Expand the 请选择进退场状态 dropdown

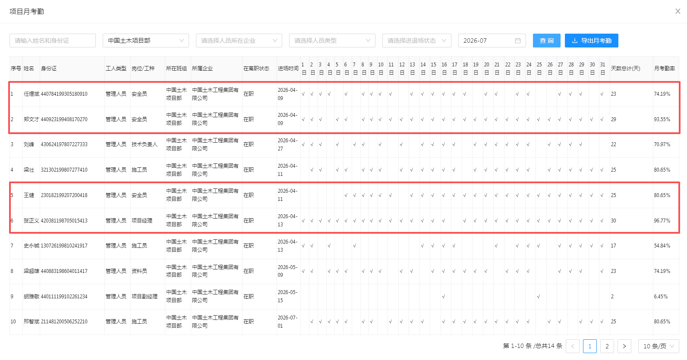point(417,41)
